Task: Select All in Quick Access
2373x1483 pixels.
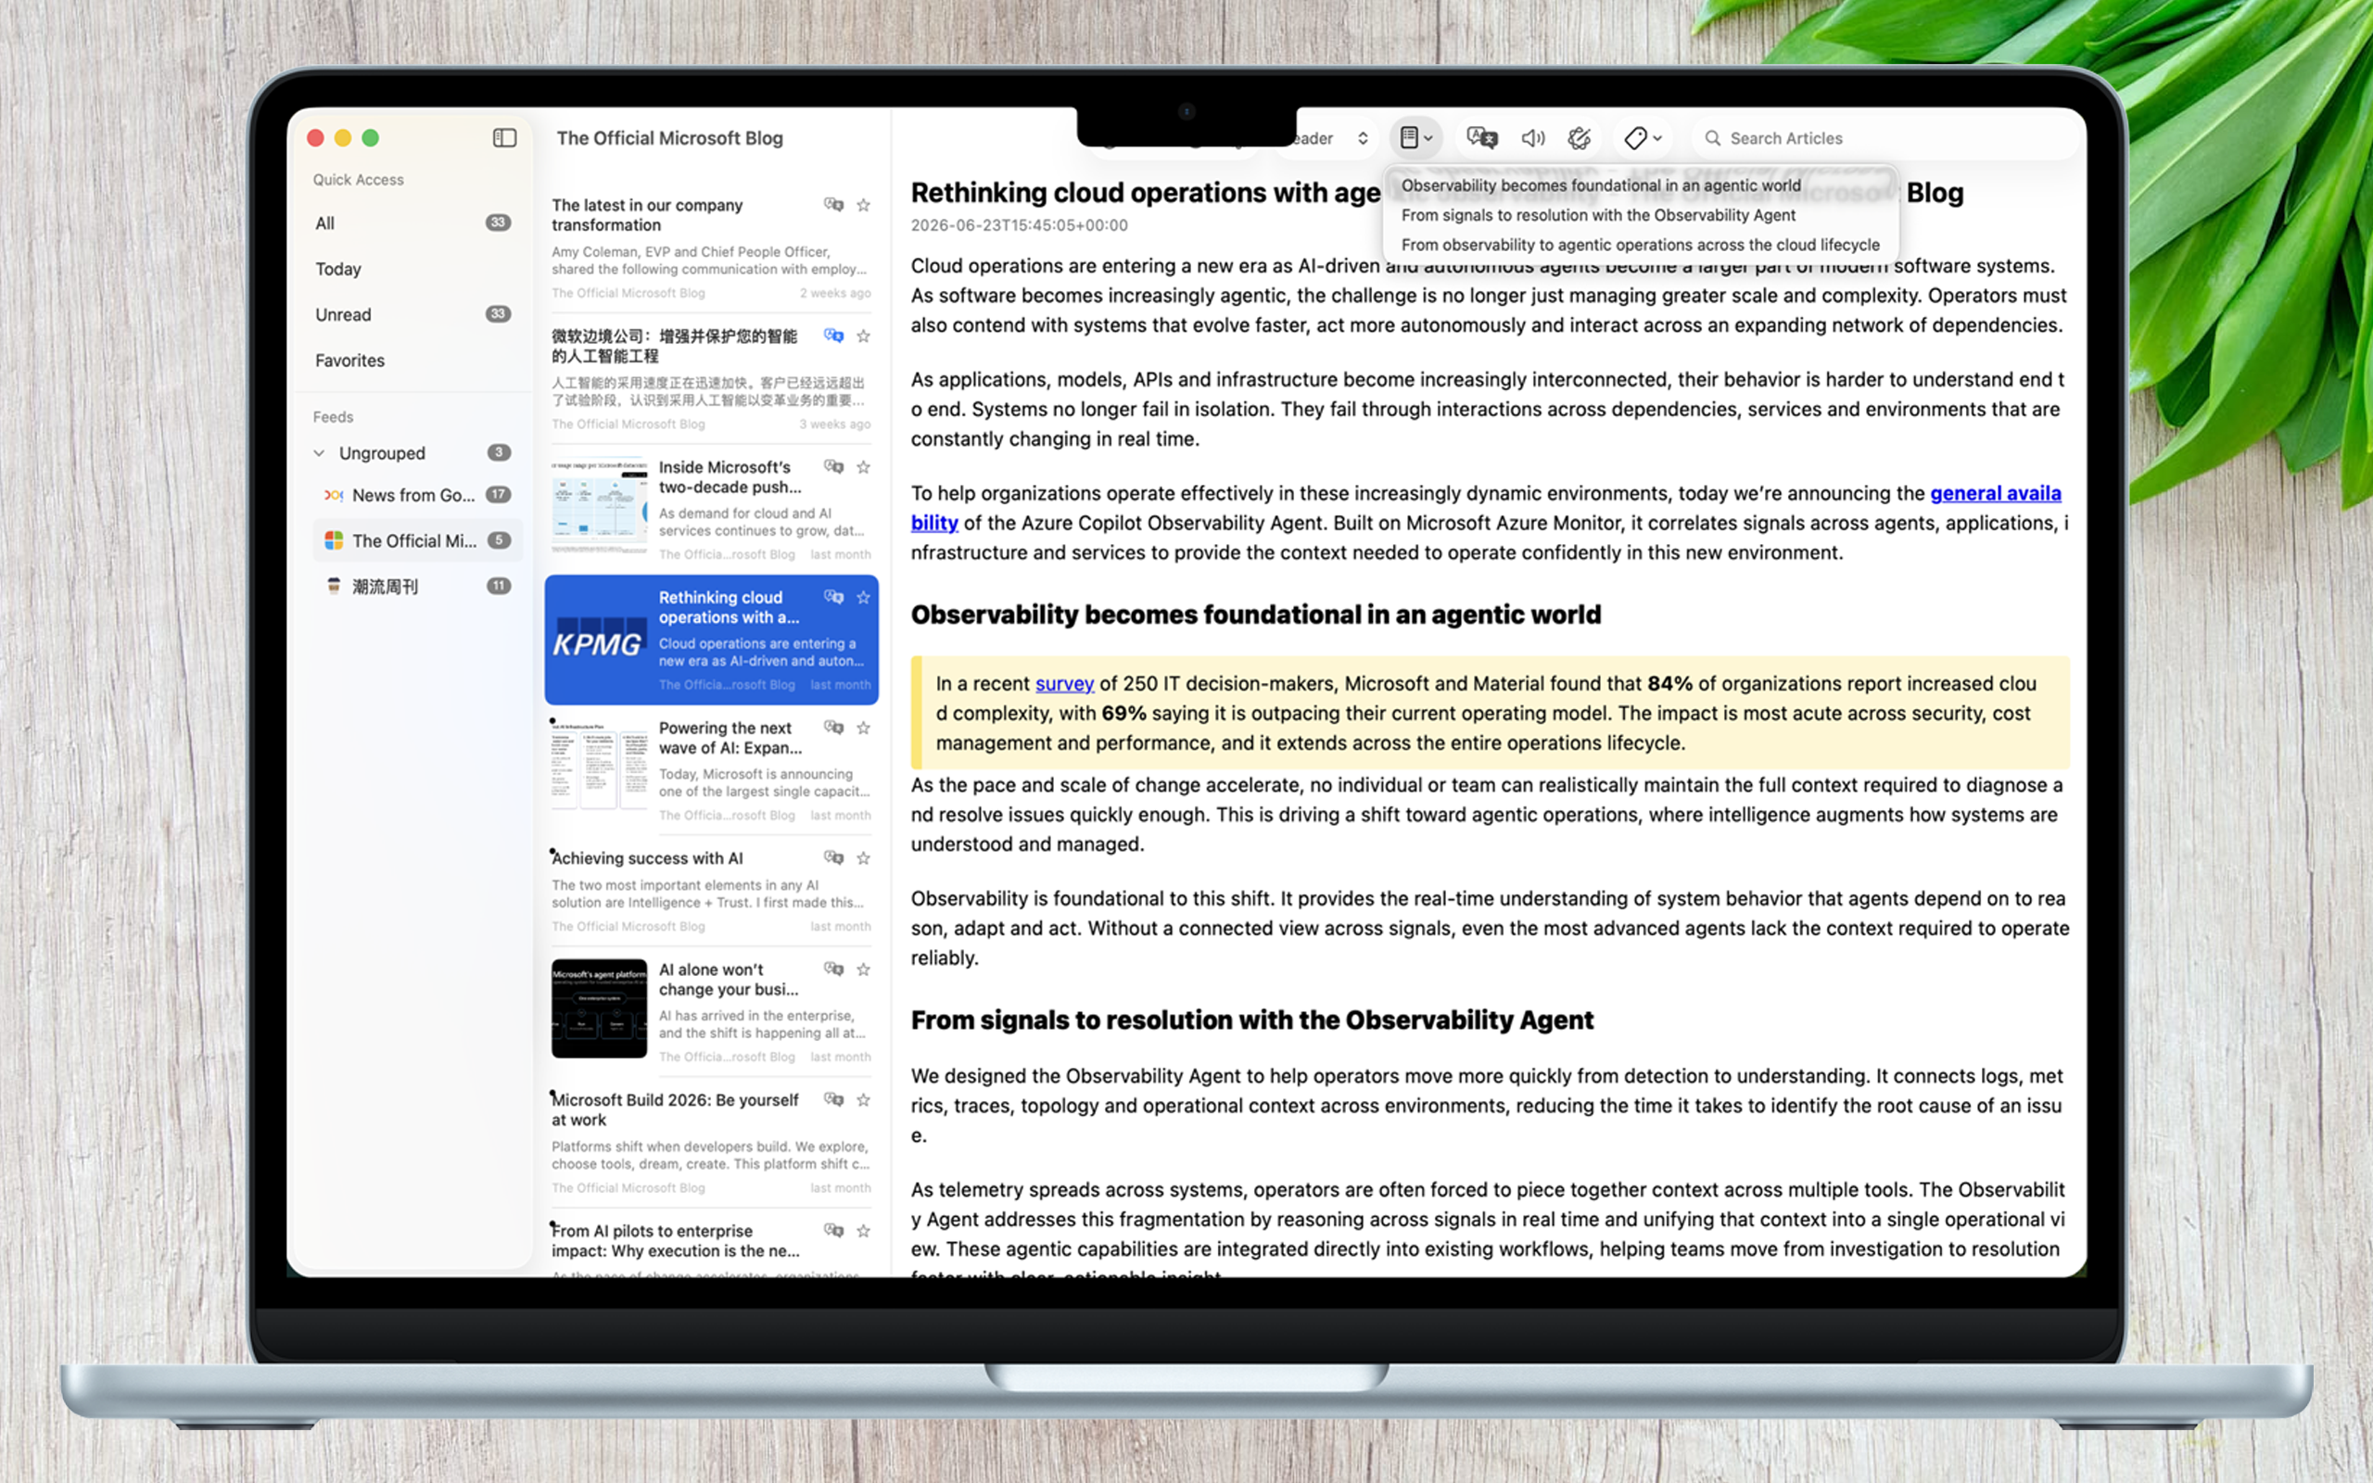Action: 413,222
